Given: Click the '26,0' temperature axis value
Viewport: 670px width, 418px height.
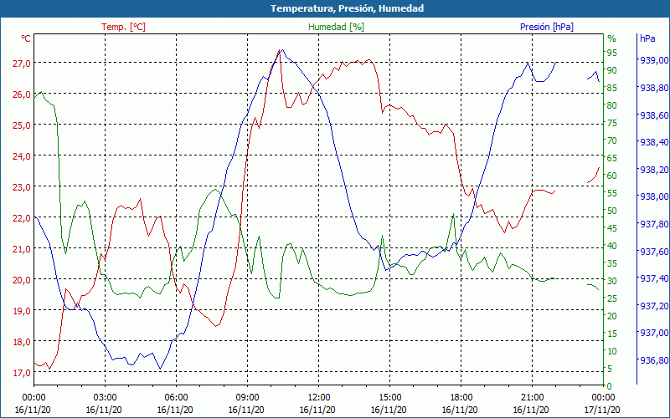Looking at the screenshot, I should 22,94.
